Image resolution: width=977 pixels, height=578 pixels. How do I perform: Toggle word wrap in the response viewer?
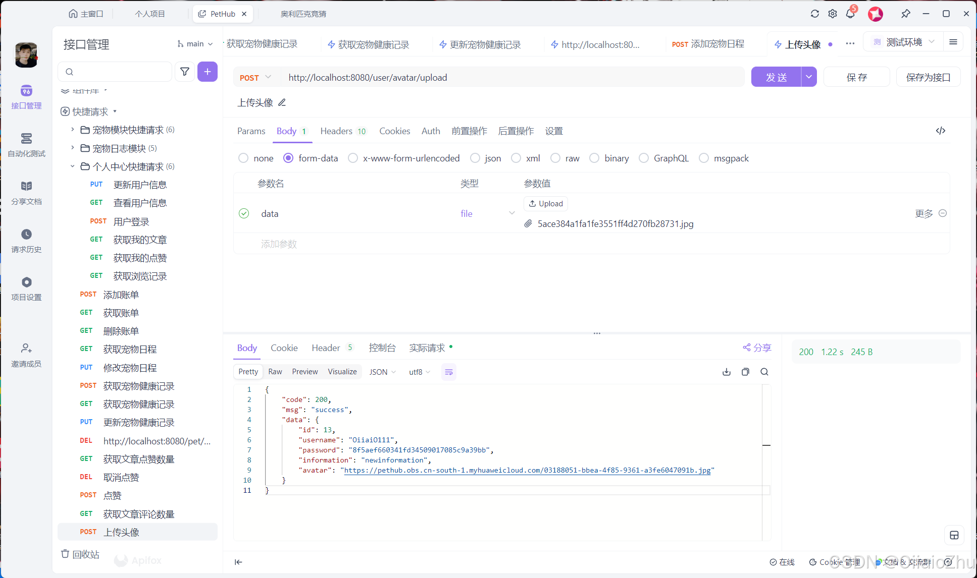[x=448, y=372]
